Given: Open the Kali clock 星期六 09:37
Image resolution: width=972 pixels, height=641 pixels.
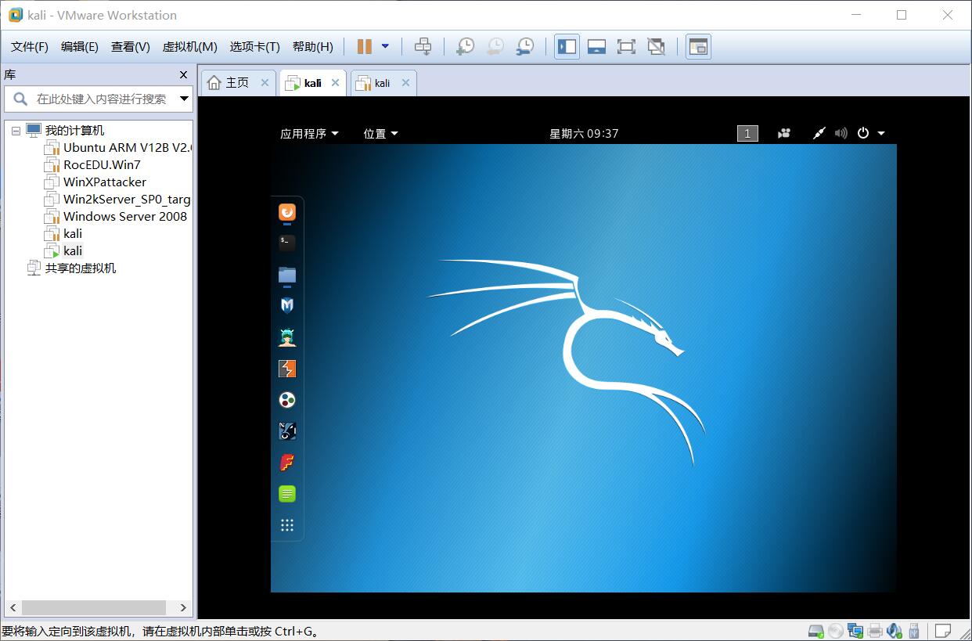Looking at the screenshot, I should click(x=584, y=133).
